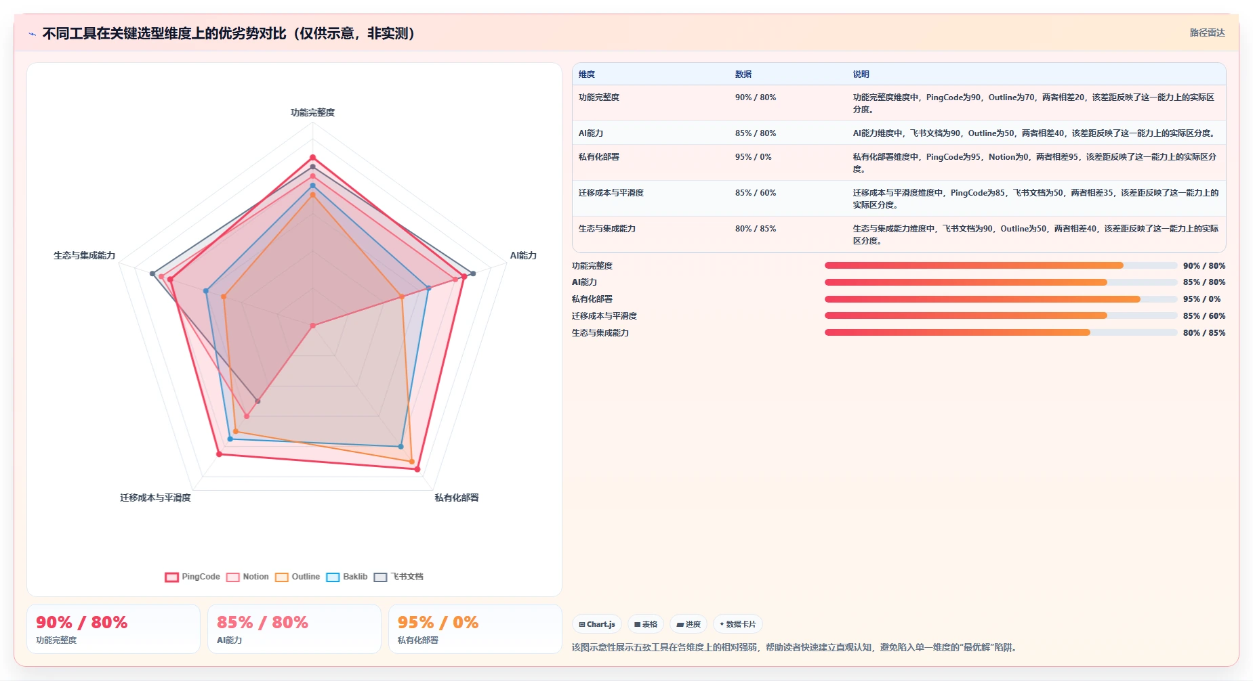This screenshot has width=1253, height=681.
Task: Click the Chart.js tag chip
Action: [x=597, y=624]
